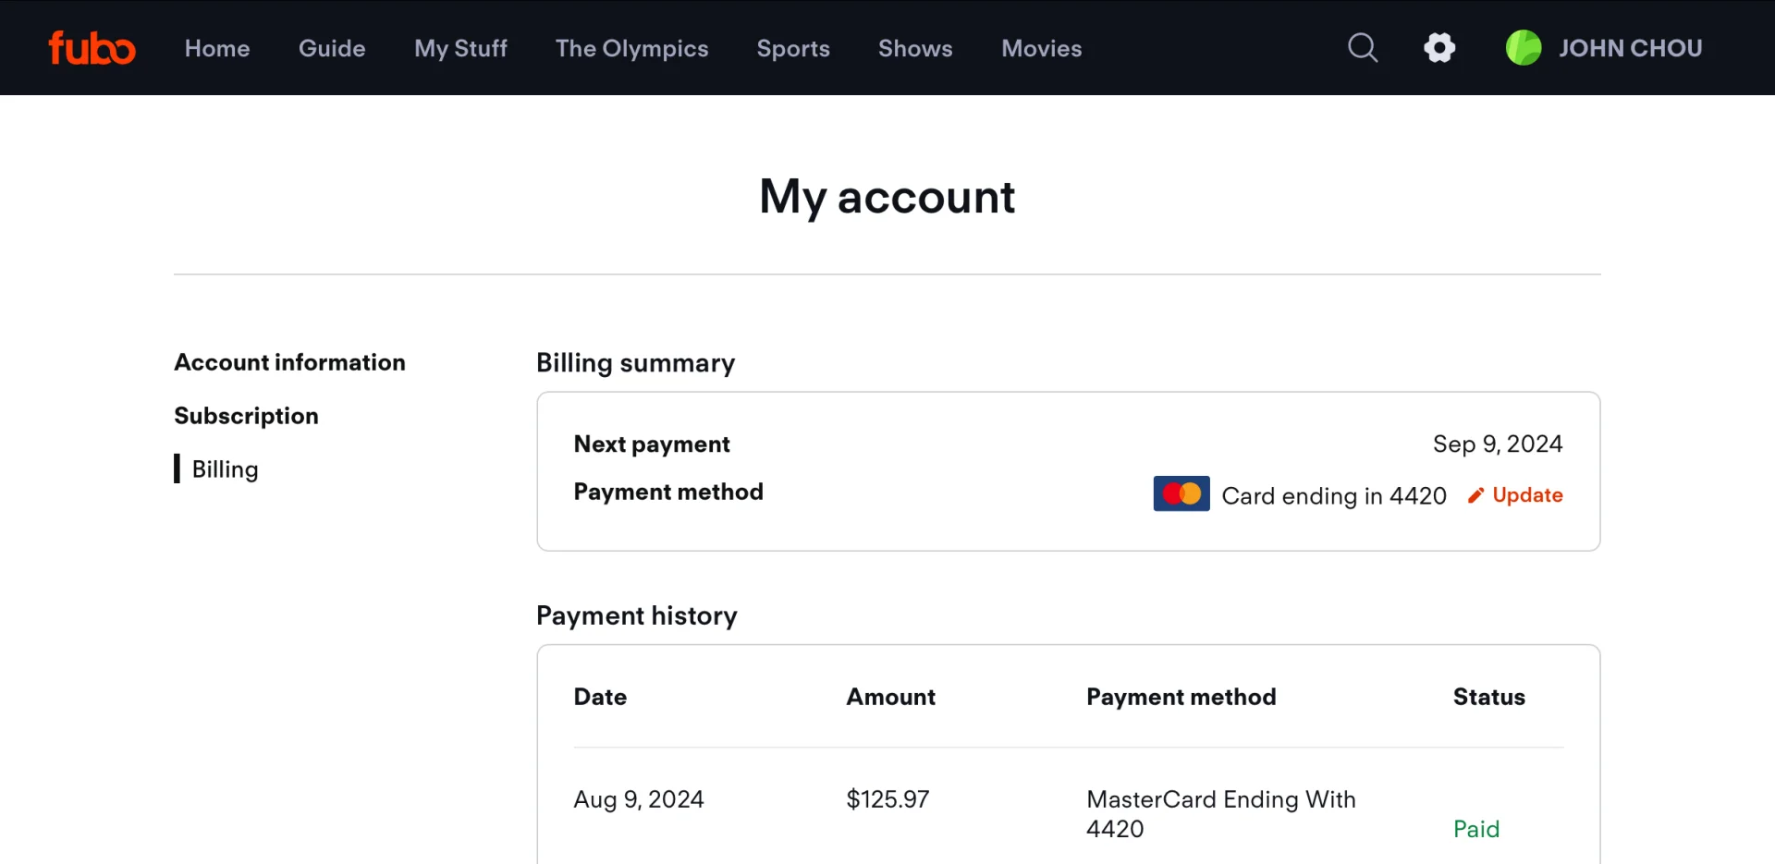Open settings via the gear icon
This screenshot has height=864, width=1775.
[x=1439, y=48]
